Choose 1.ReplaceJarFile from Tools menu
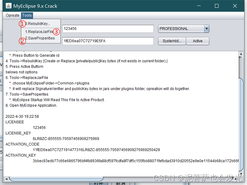Screen dimensions: 247x185 tap(41, 32)
